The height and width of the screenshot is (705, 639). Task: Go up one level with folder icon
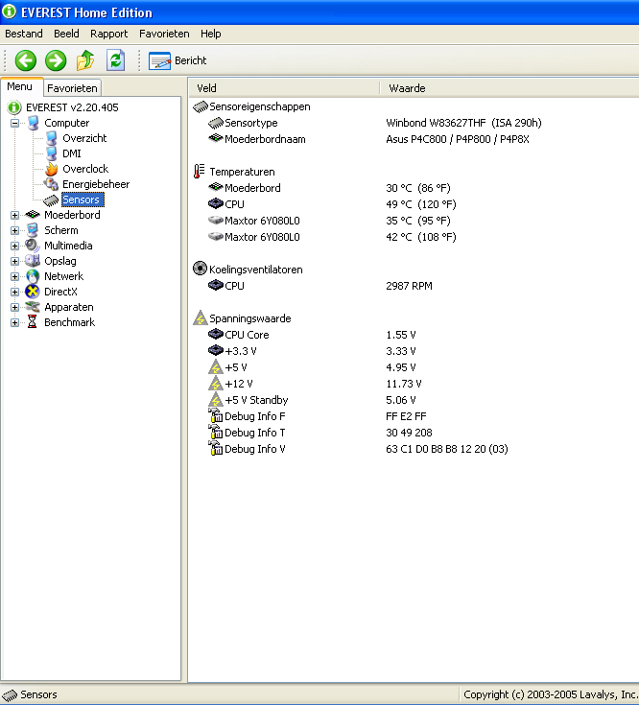85,60
